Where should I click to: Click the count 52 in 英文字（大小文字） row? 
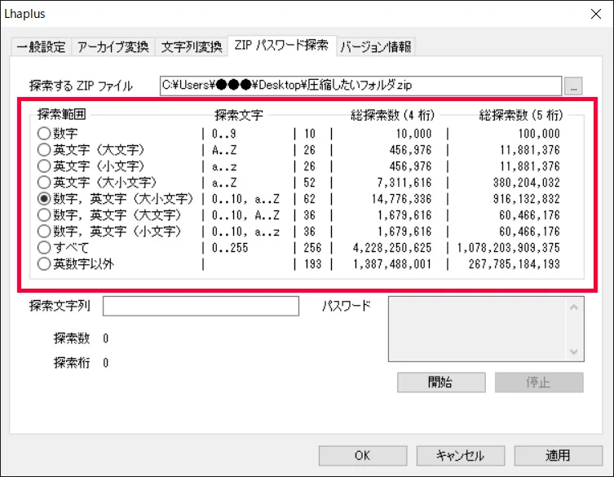[309, 183]
